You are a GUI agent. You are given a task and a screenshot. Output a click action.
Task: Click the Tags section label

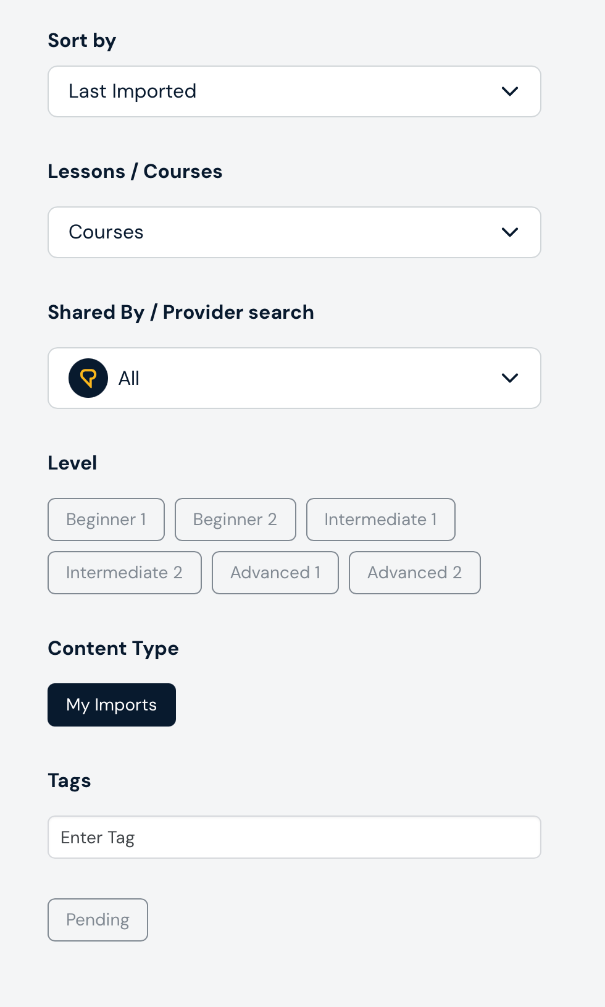coord(69,781)
